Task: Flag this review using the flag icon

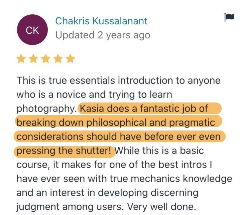Action: tap(229, 17)
